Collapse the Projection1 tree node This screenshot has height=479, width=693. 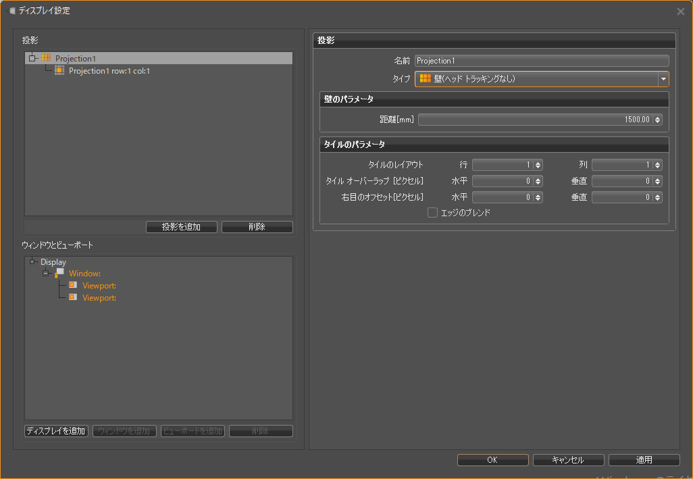pyautogui.click(x=32, y=58)
